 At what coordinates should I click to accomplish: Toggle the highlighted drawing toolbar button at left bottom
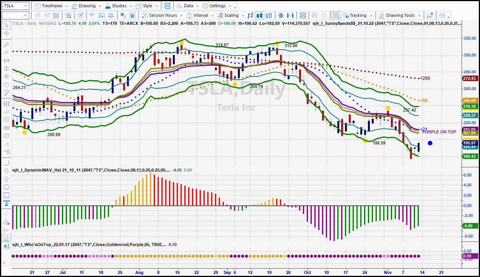(6, 238)
